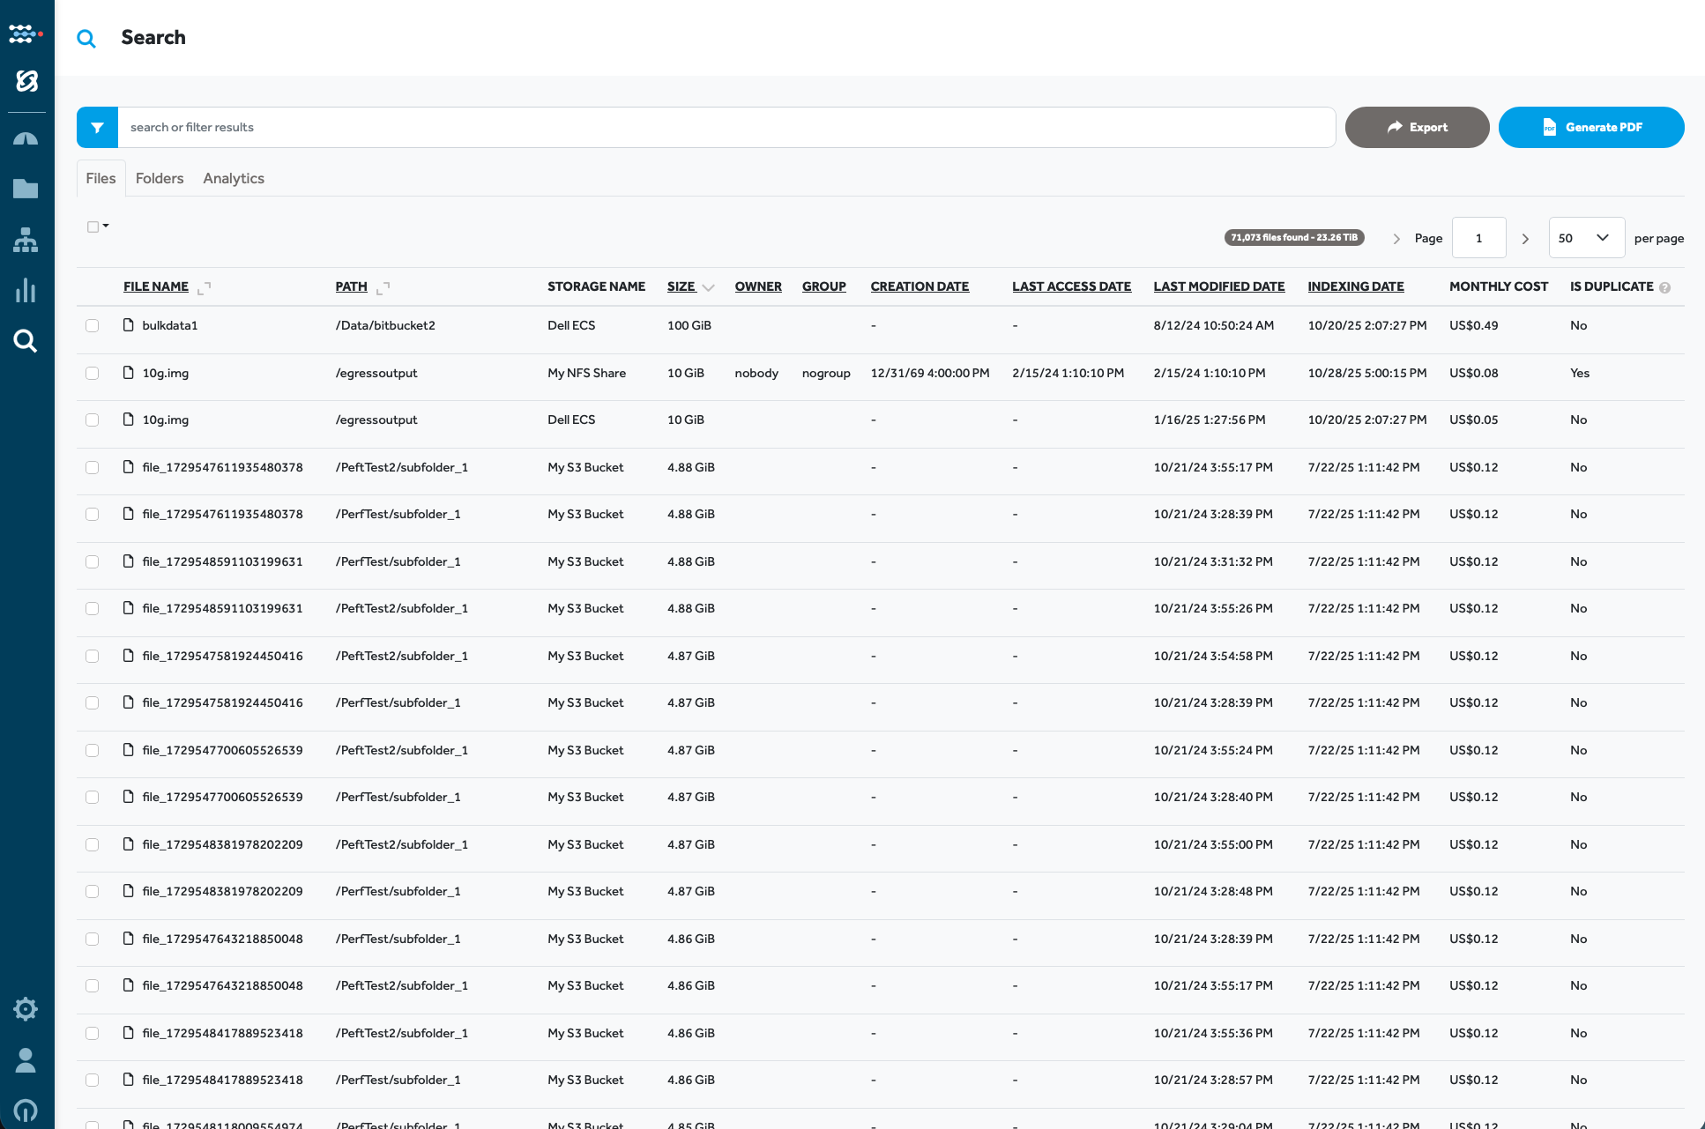Click the help headset icon in the sidebar
Viewport: 1705px width, 1129px height.
pos(26,1110)
